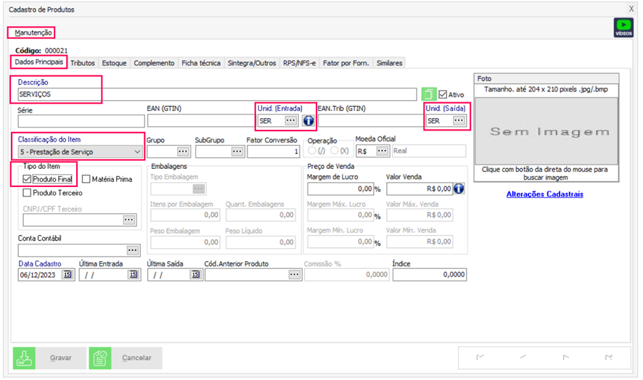The image size is (643, 380).
Task: Switch to the Ficha técnica tab
Action: click(200, 63)
